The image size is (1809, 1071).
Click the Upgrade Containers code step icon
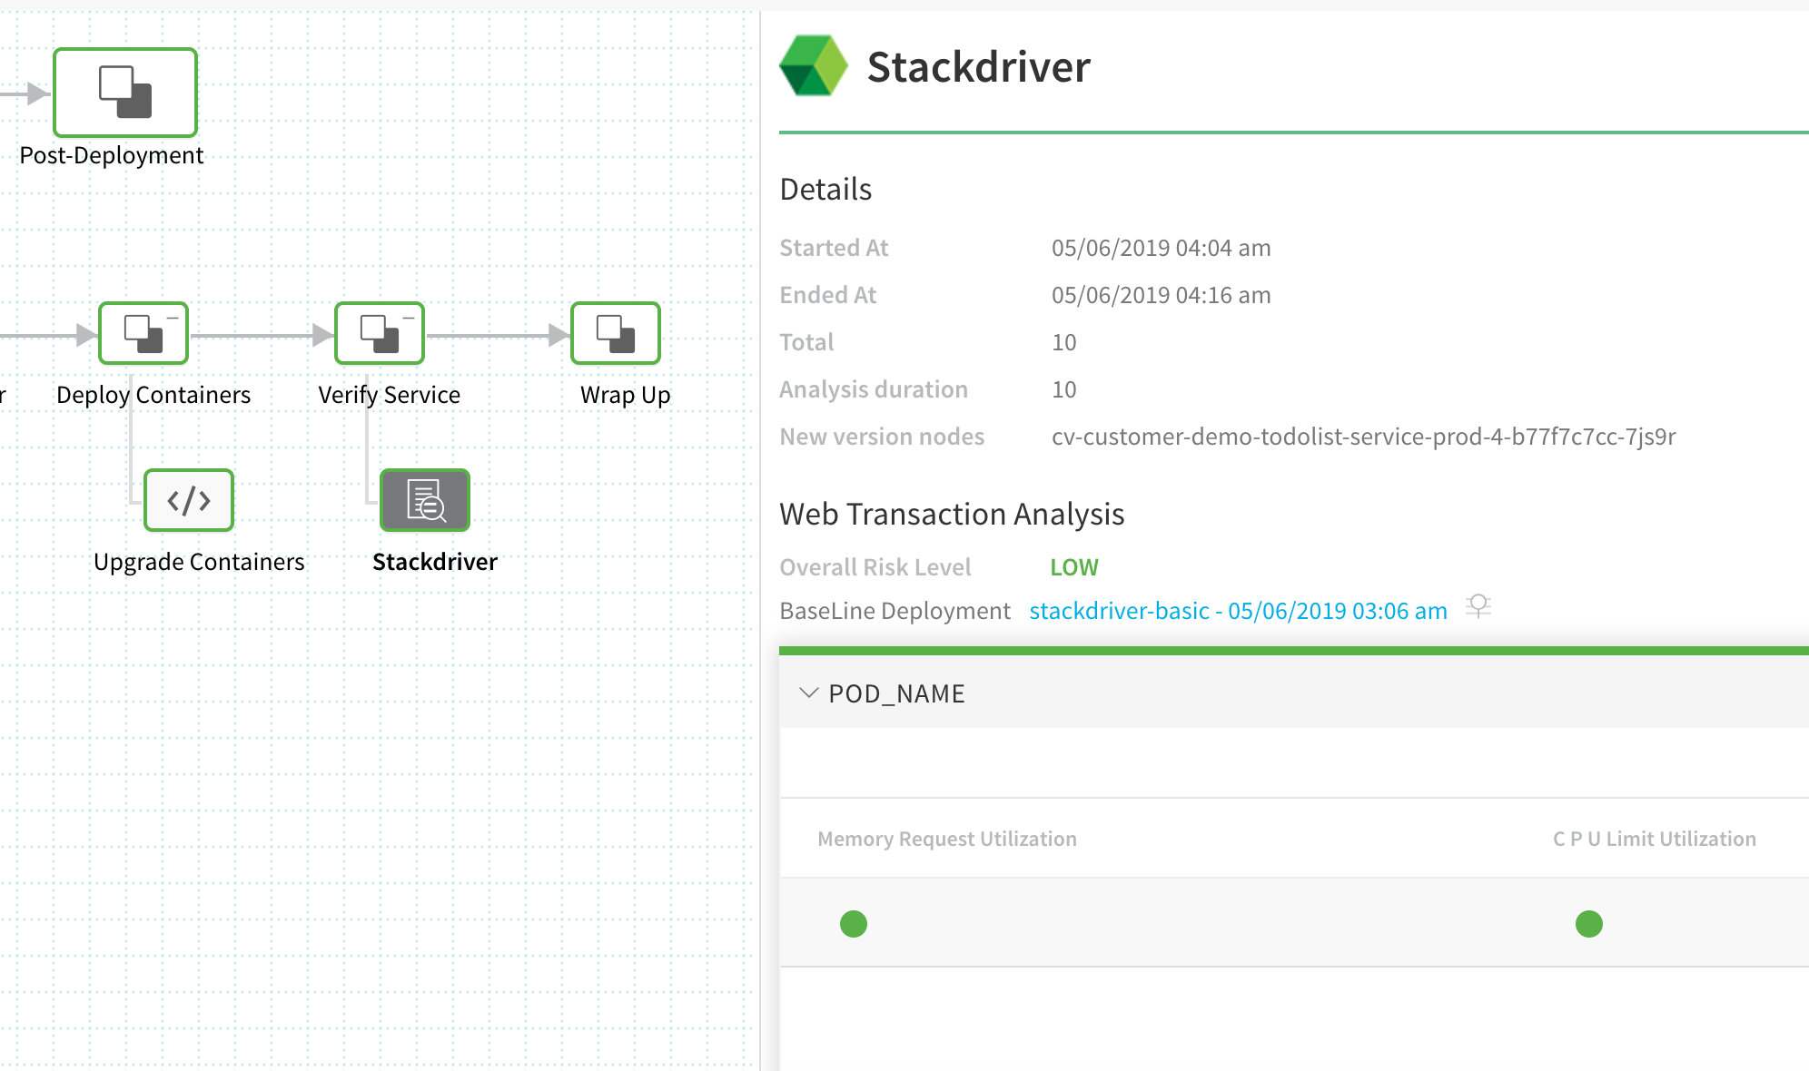pyautogui.click(x=189, y=500)
